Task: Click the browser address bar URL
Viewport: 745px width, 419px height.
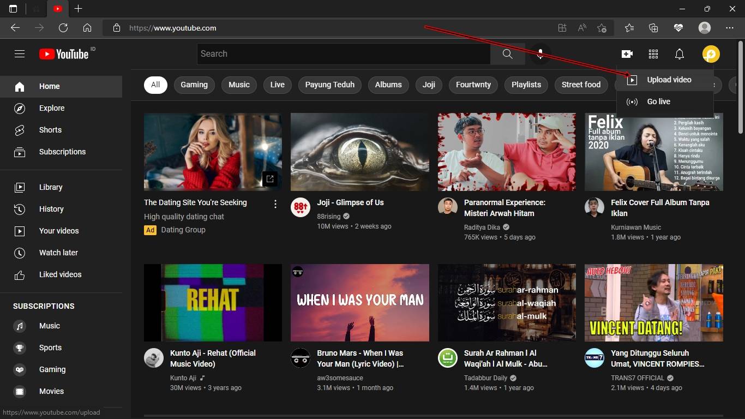Action: coord(173,28)
